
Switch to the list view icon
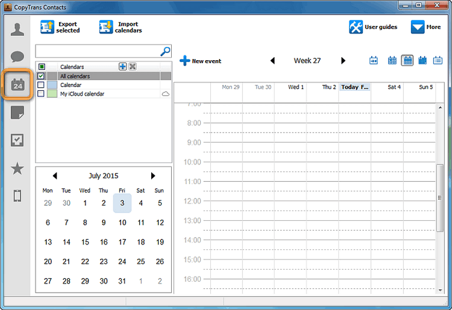(438, 60)
